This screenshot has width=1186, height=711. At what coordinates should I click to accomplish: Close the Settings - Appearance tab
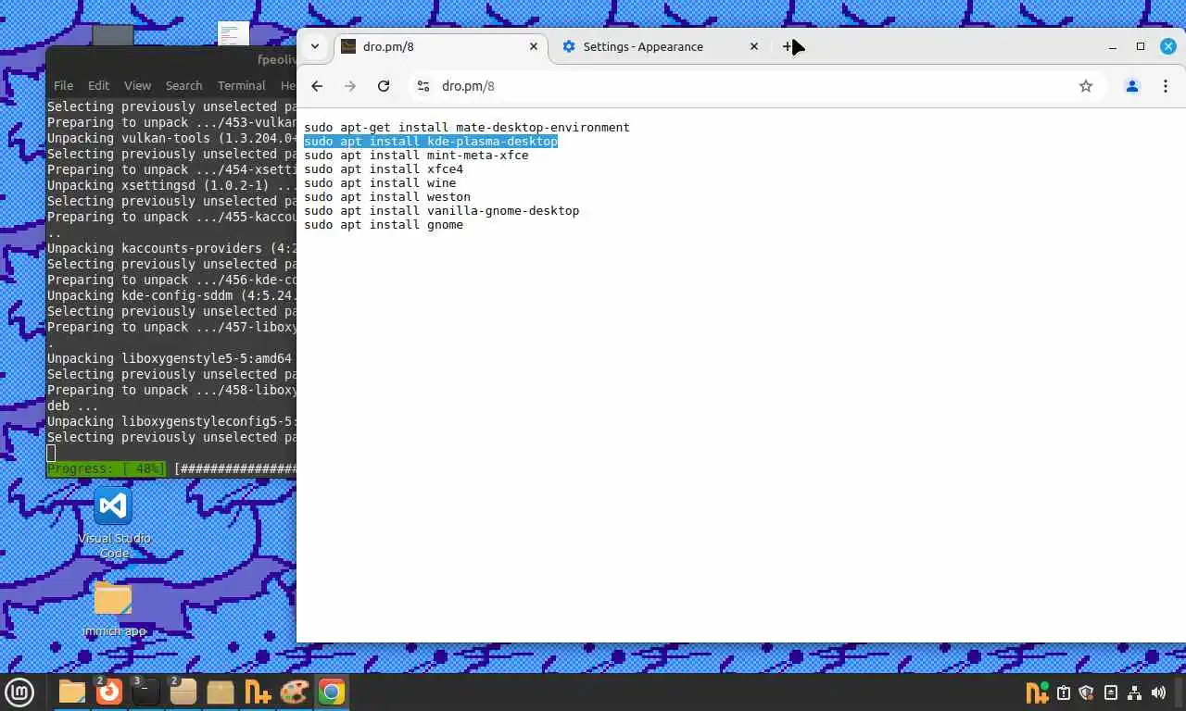coord(754,46)
